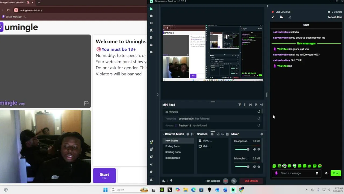Toggle the recording button

pyautogui.click(x=225, y=181)
